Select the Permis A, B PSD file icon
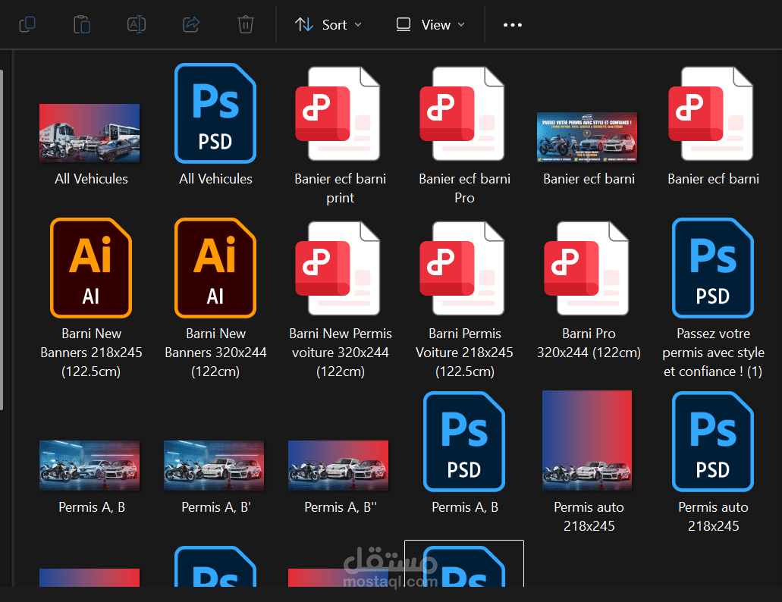The image size is (782, 602). pyautogui.click(x=464, y=441)
